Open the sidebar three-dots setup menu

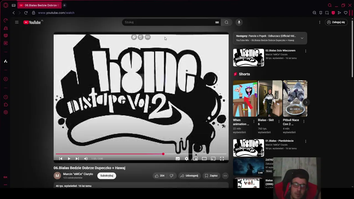(x=6, y=185)
